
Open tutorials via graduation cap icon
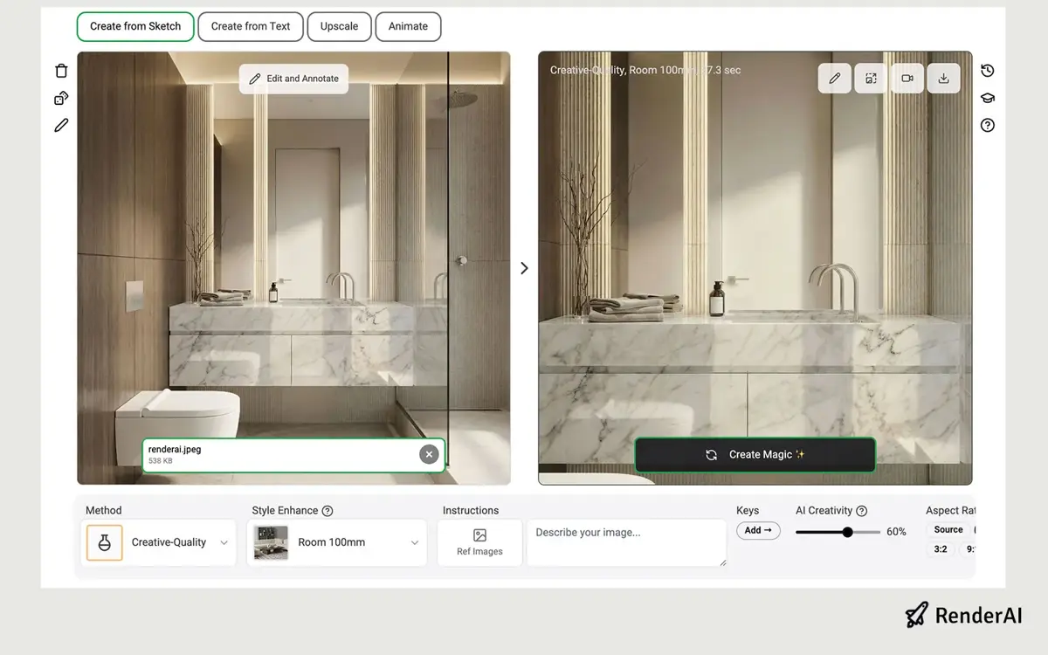click(x=988, y=98)
